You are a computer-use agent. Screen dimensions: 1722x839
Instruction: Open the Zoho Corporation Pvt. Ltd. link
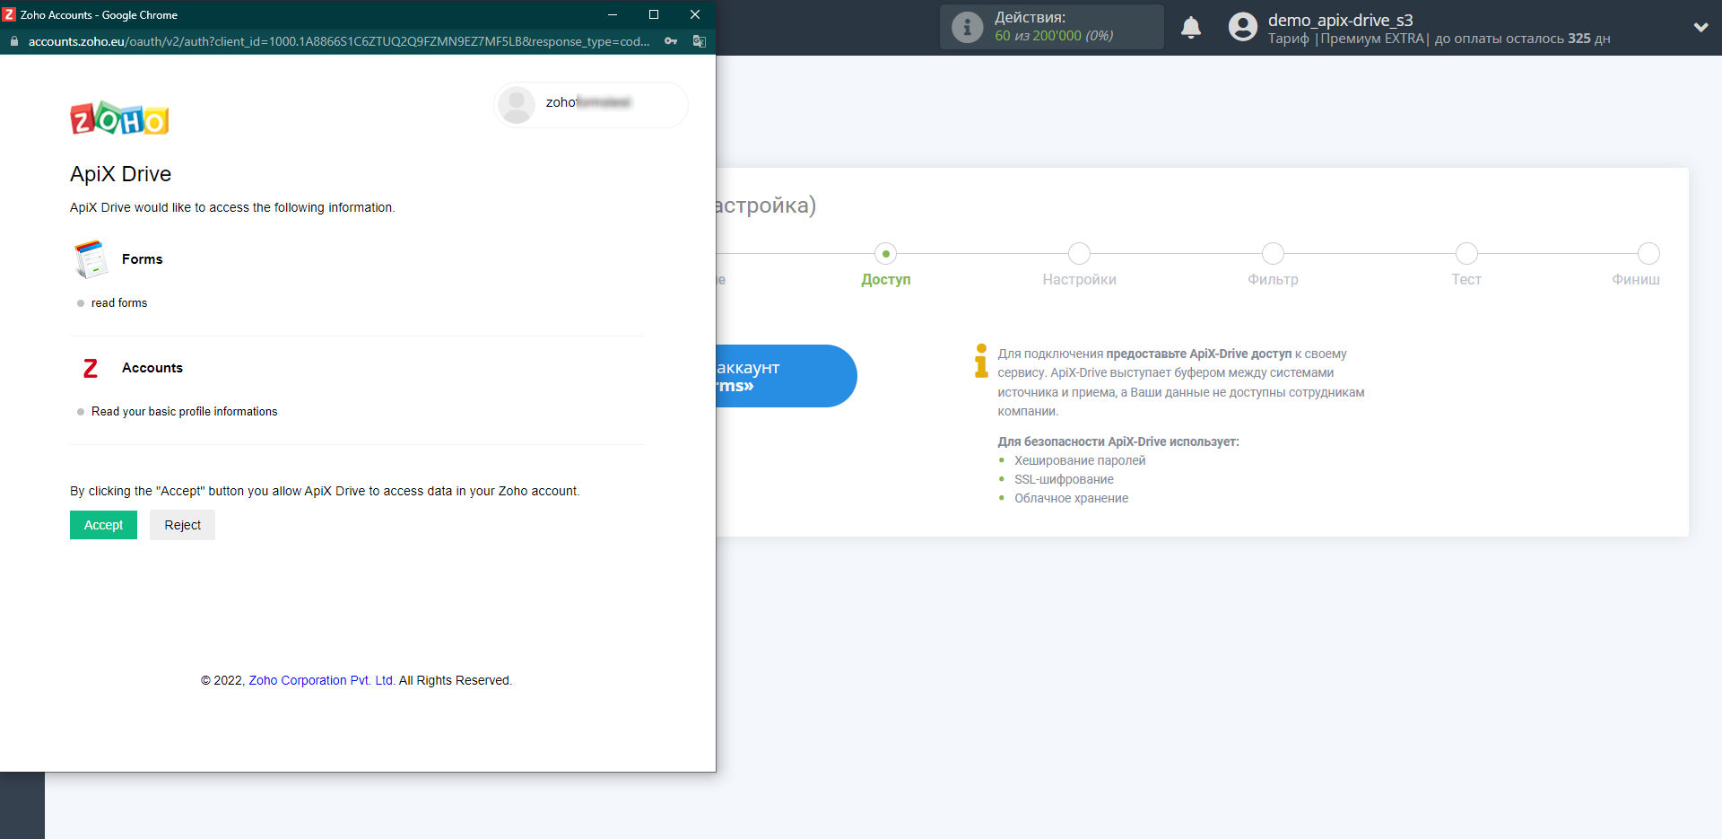point(322,680)
